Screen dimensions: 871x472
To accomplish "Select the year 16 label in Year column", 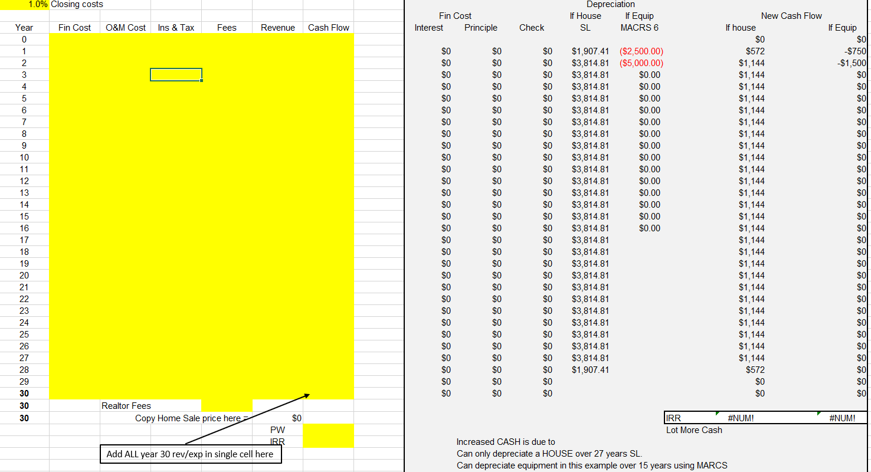I will [x=25, y=228].
